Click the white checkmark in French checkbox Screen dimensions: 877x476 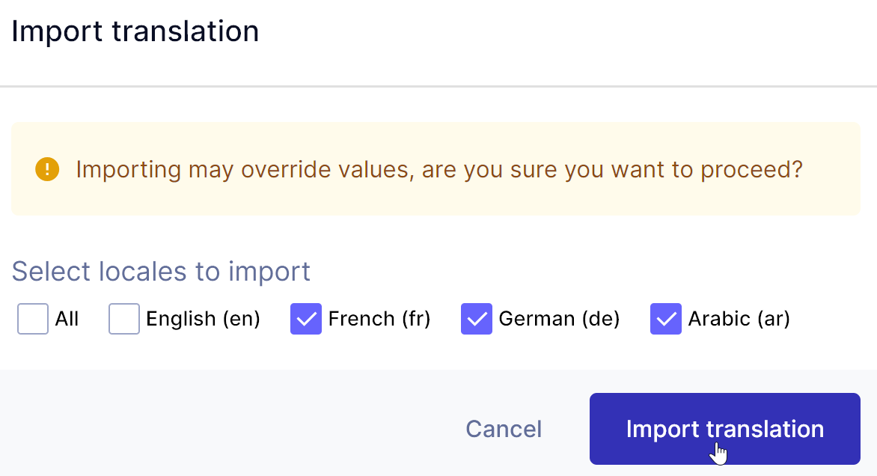pyautogui.click(x=306, y=320)
